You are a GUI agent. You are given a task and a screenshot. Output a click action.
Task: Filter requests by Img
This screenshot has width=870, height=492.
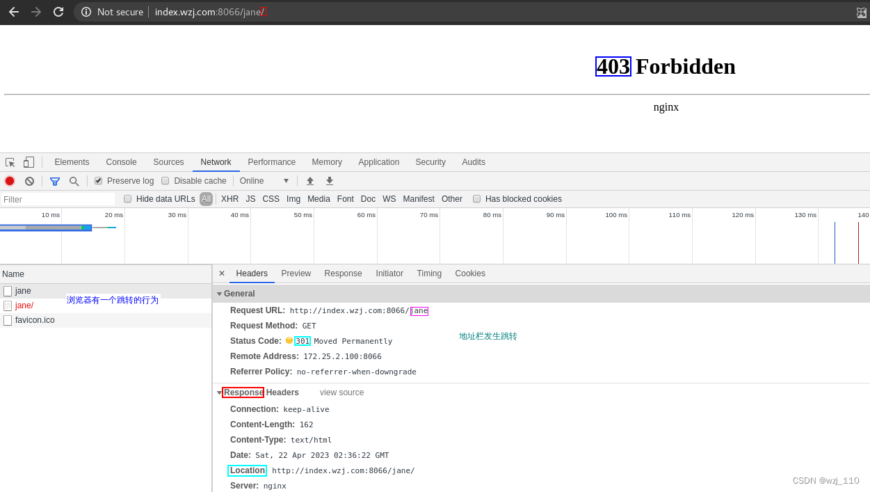click(293, 199)
